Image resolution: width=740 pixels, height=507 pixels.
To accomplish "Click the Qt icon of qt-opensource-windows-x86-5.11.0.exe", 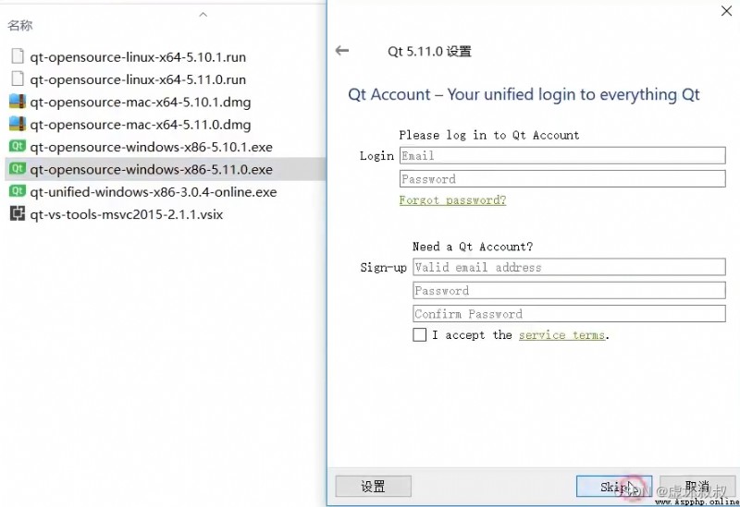I will point(18,169).
